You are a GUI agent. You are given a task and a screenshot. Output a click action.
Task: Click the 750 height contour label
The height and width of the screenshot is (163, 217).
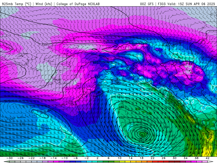coord(143,43)
